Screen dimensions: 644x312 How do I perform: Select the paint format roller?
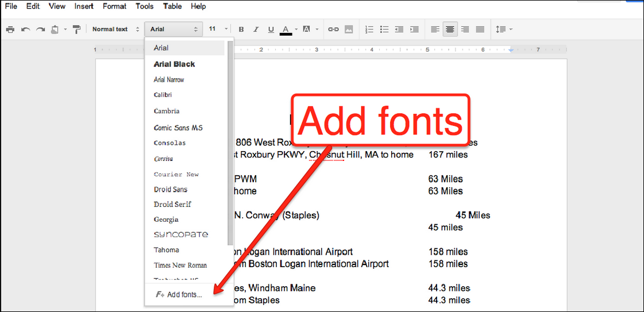[76, 29]
